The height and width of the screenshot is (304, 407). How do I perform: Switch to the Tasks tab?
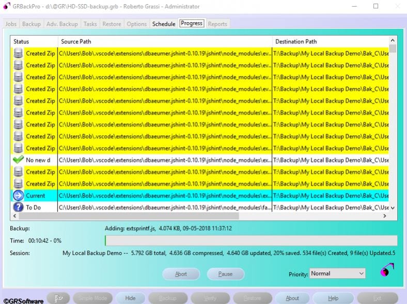[x=90, y=24]
